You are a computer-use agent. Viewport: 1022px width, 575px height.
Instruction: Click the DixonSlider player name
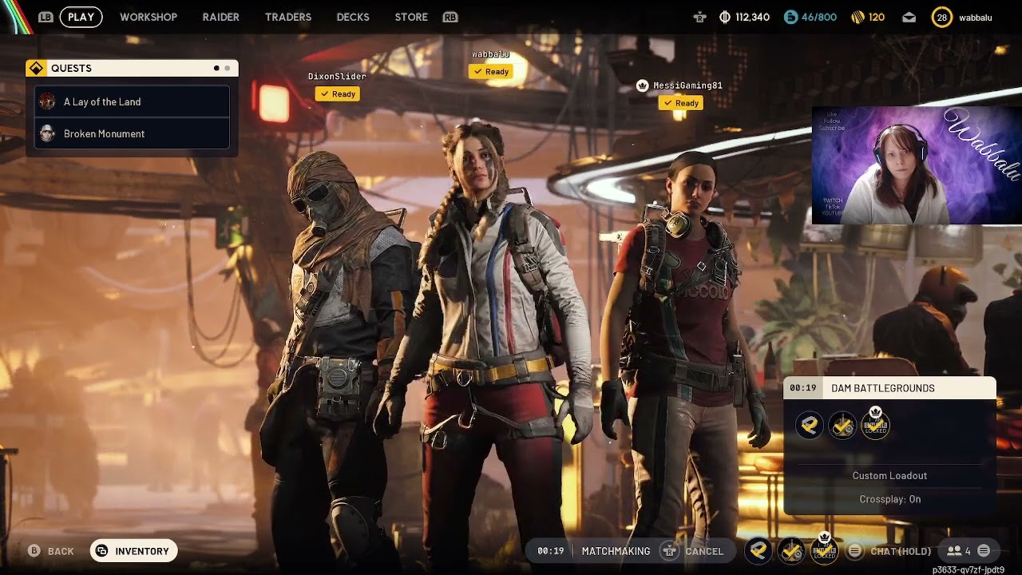point(337,77)
